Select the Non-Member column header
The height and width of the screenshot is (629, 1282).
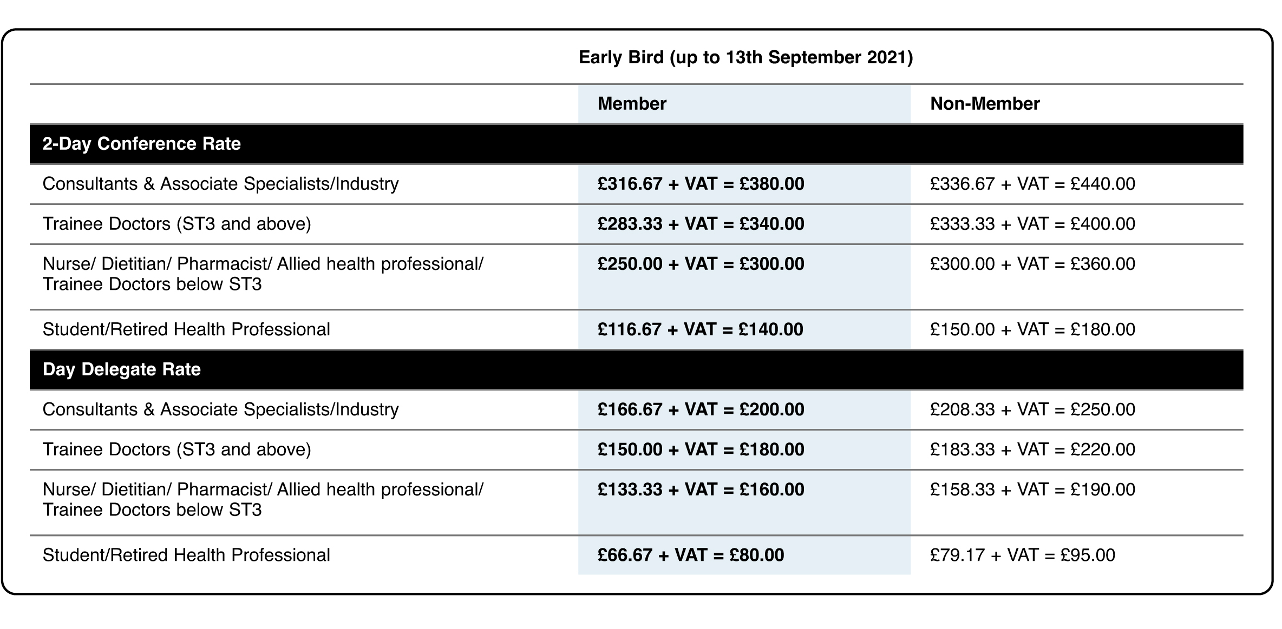click(985, 104)
